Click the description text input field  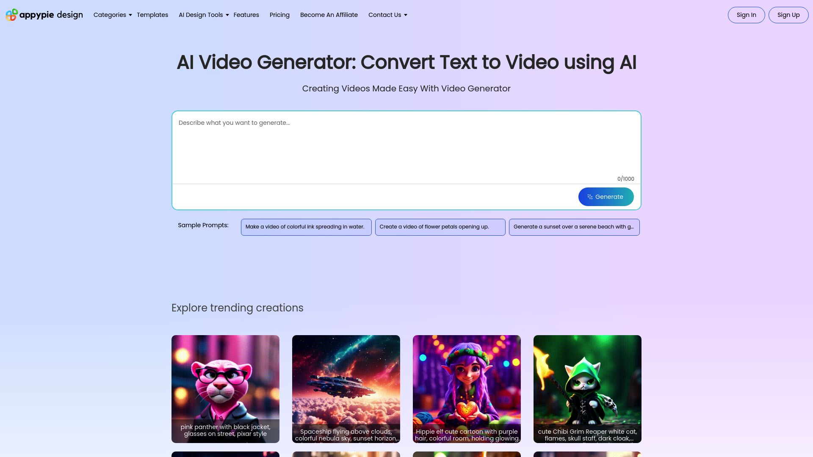pyautogui.click(x=406, y=147)
